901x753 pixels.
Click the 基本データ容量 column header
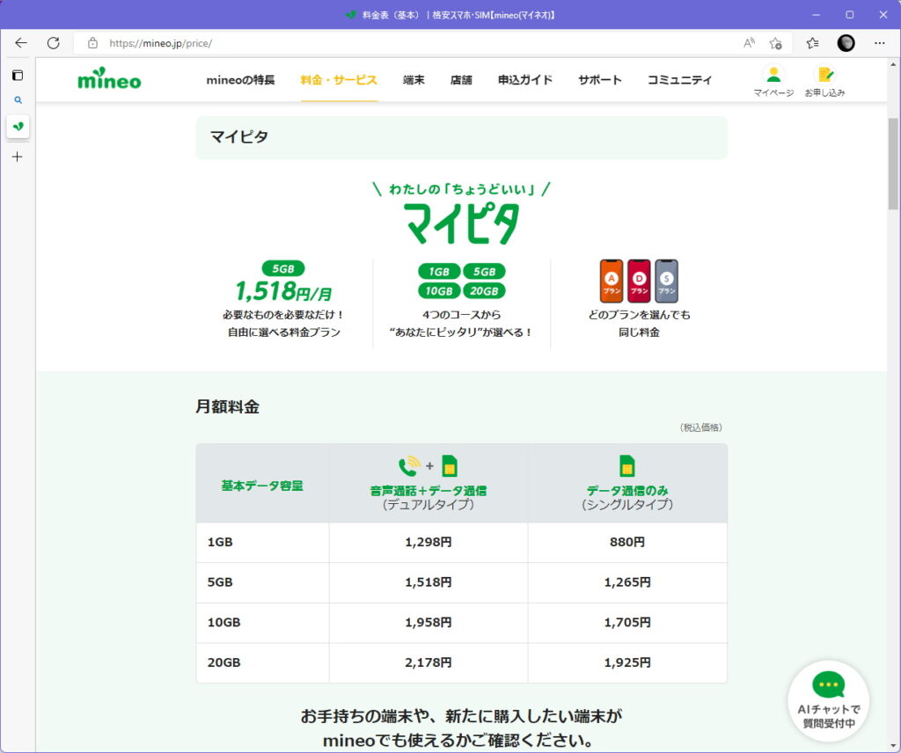point(262,486)
